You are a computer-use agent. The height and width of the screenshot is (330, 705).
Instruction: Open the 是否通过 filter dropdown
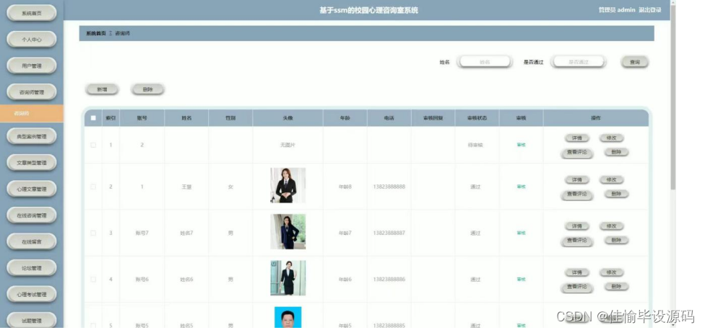[x=578, y=62]
